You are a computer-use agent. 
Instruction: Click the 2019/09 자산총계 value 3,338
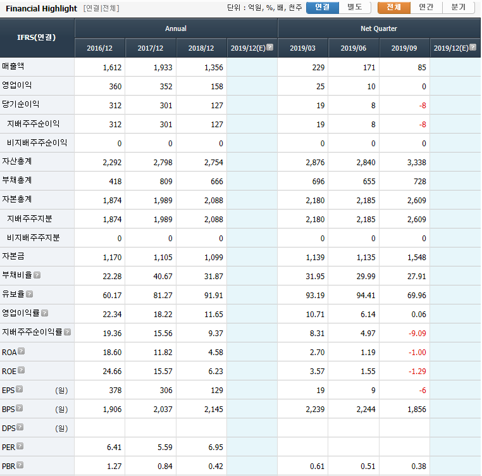click(x=417, y=163)
